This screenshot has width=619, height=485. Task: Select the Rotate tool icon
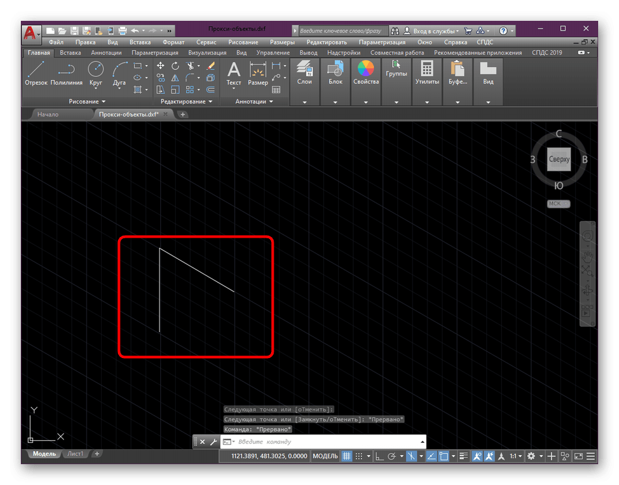(175, 66)
